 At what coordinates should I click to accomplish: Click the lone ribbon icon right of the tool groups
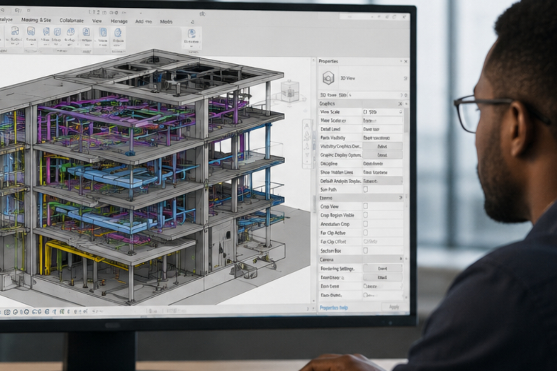click(x=191, y=34)
